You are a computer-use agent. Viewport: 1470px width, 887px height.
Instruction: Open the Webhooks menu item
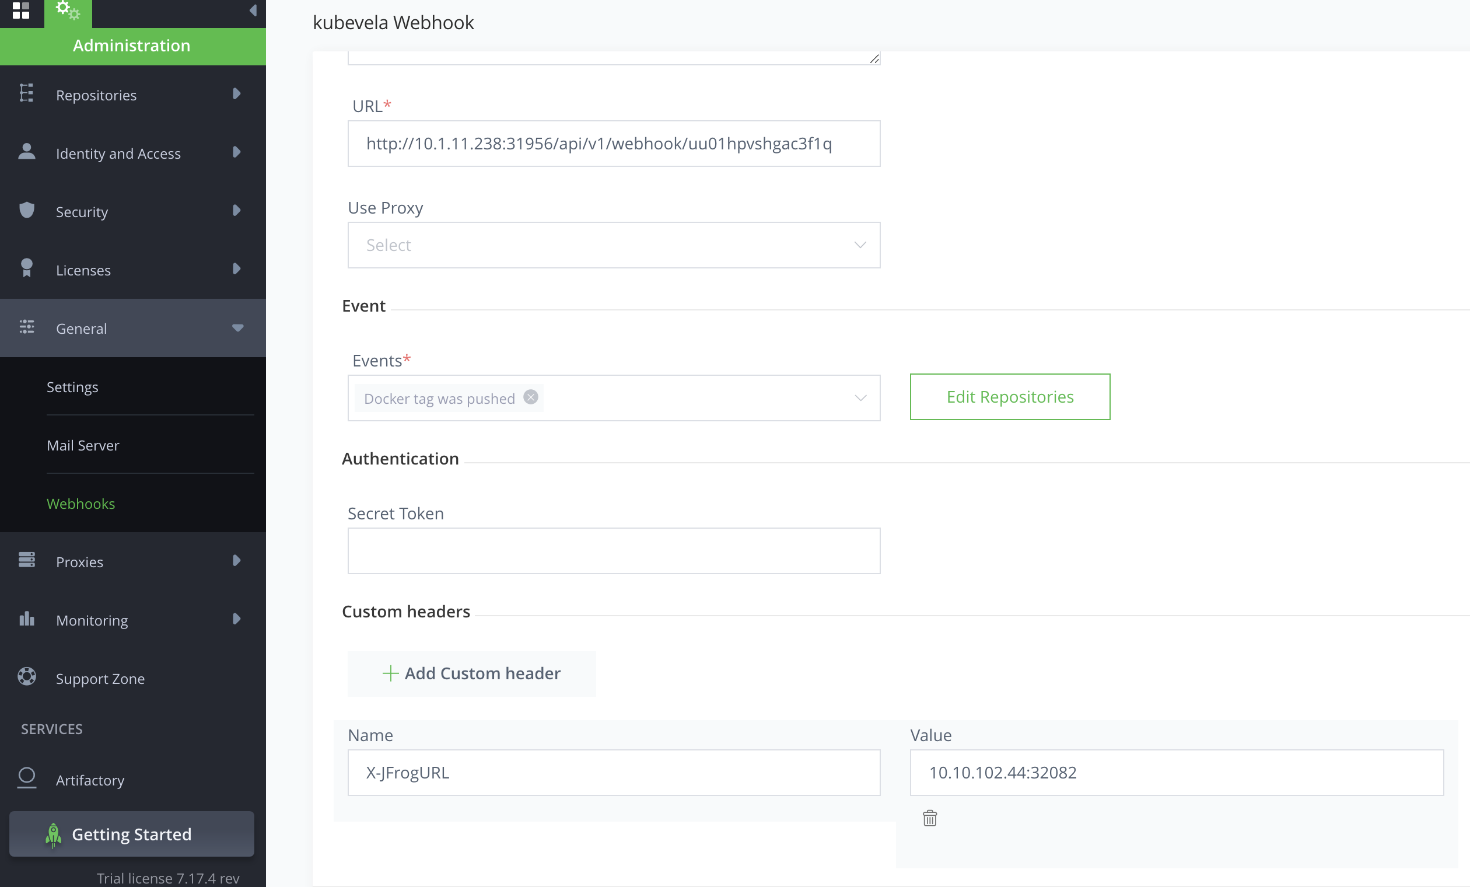(81, 504)
